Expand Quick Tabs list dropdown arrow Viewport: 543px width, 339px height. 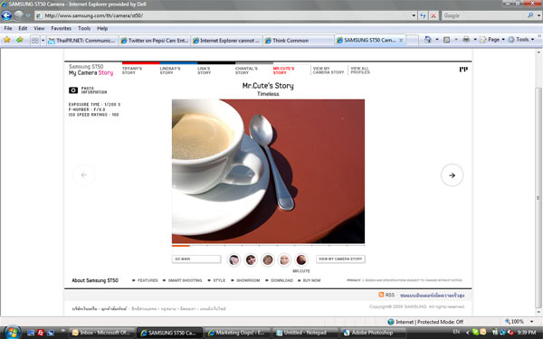43,40
